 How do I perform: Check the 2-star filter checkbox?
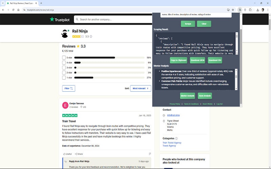(x=64, y=73)
